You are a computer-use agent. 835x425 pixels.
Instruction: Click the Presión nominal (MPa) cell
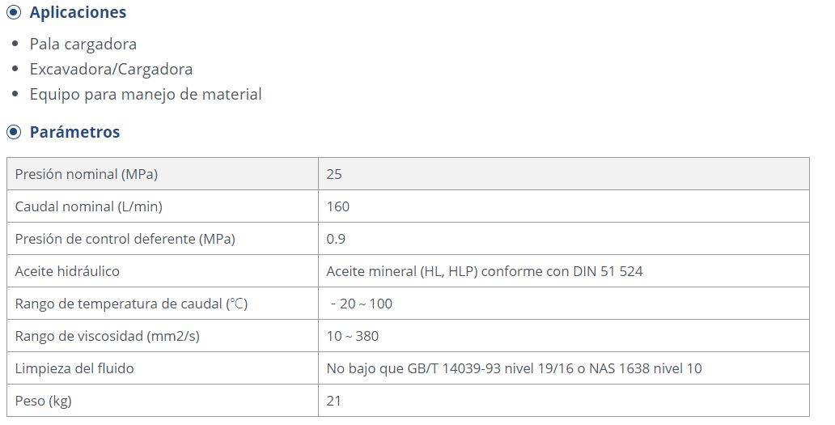click(163, 174)
